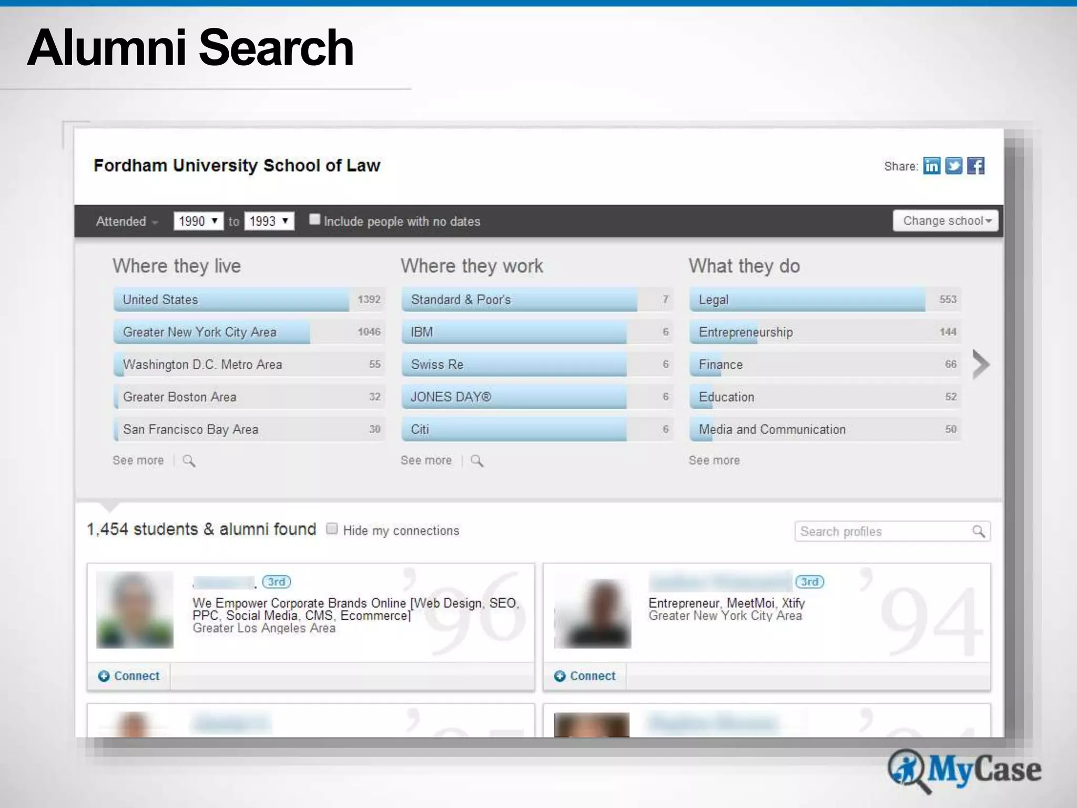Click the plus icon on MeetMoi entrepreneur's Connect
The image size is (1077, 808).
(560, 676)
